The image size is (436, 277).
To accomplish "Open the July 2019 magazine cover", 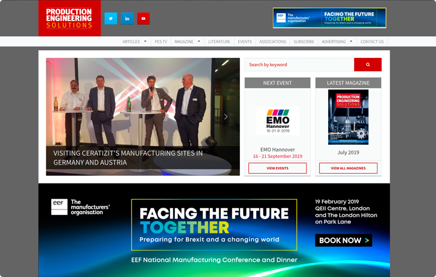I will click(348, 117).
